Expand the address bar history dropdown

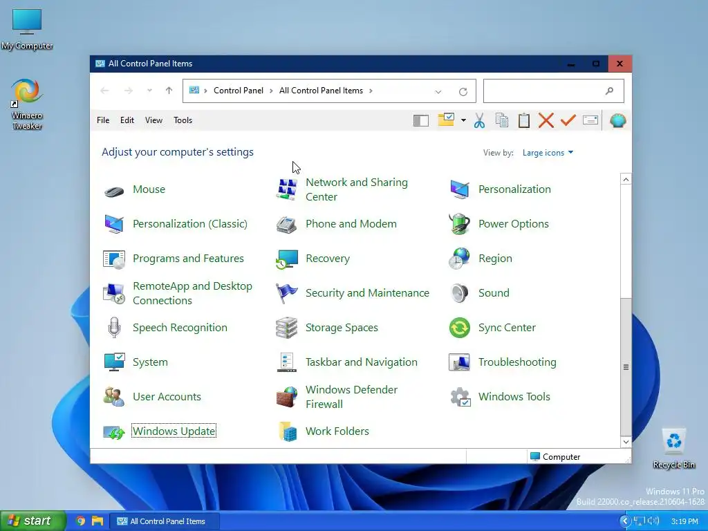[x=438, y=92]
